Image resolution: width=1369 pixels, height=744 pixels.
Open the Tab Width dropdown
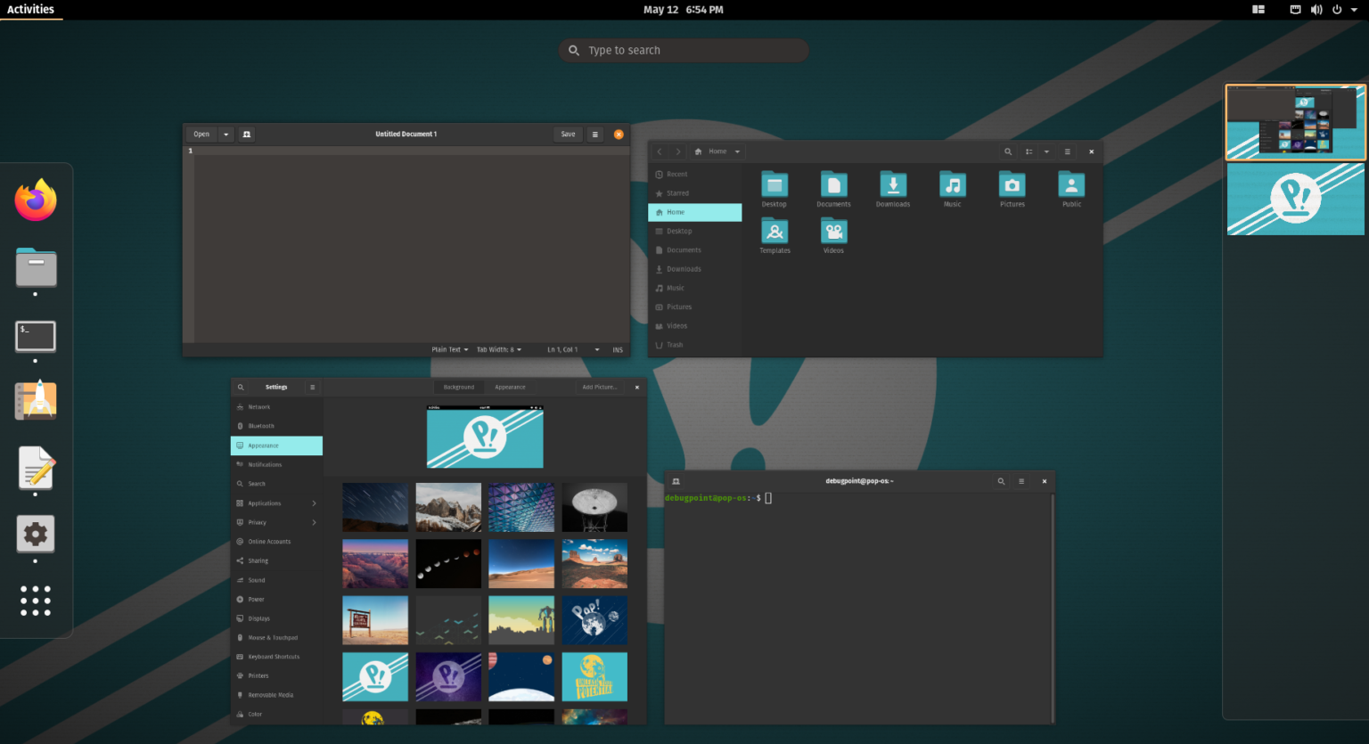498,350
